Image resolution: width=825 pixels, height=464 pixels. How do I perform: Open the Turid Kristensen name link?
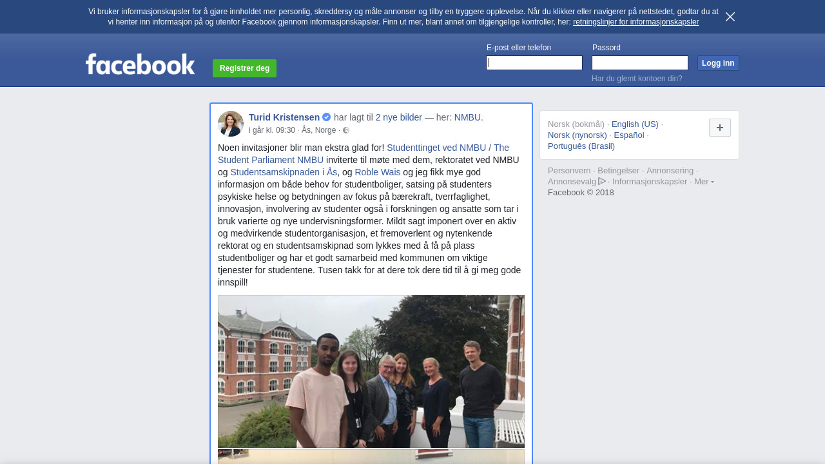(x=284, y=117)
